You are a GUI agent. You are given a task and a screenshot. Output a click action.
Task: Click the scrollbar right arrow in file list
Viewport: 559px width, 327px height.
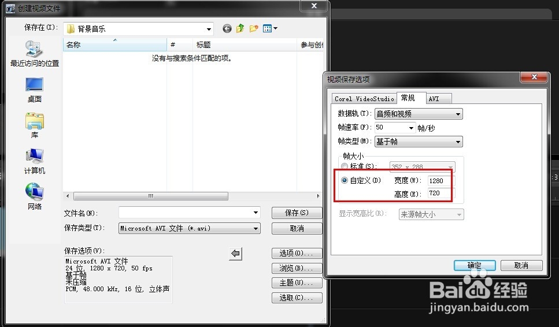(x=319, y=196)
